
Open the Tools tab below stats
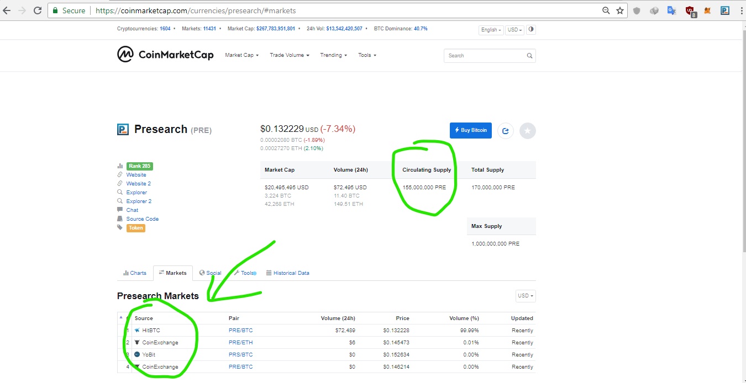(x=244, y=273)
